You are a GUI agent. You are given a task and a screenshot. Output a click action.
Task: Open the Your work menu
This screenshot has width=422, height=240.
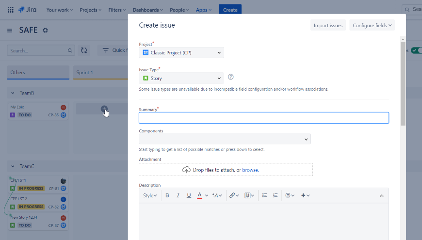(x=60, y=10)
